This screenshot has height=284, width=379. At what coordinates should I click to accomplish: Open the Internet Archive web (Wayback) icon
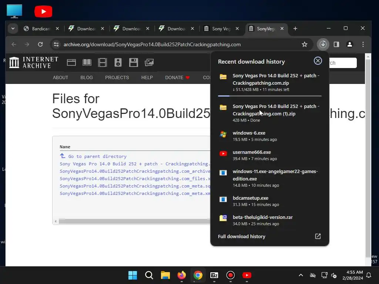coord(71,62)
